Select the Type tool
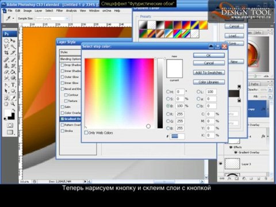The height and width of the screenshot is (207, 276). coord(13,85)
